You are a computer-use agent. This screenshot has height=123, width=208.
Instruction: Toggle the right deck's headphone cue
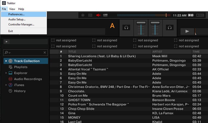tap(170, 28)
